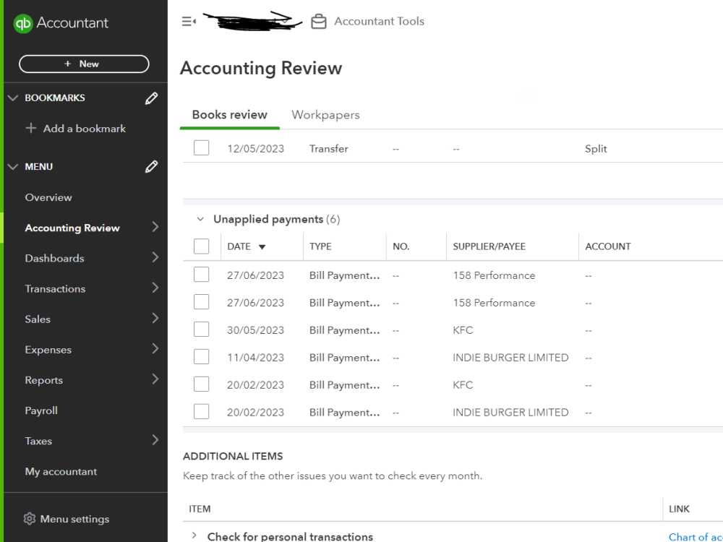Expand Check for personal transactions item
This screenshot has height=542, width=723.
pyautogui.click(x=194, y=537)
